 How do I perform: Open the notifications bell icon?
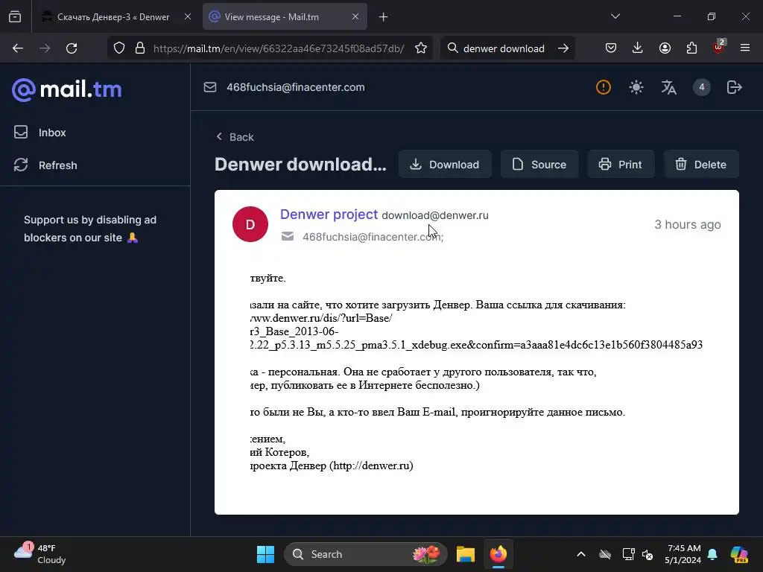click(712, 554)
